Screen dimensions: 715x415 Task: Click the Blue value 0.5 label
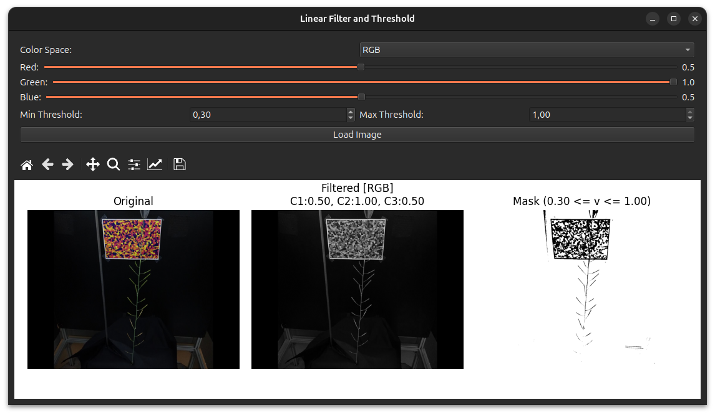pyautogui.click(x=688, y=97)
